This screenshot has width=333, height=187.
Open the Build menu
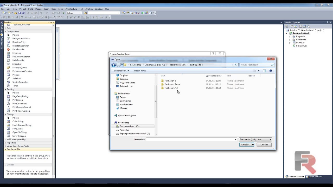pos(30,9)
